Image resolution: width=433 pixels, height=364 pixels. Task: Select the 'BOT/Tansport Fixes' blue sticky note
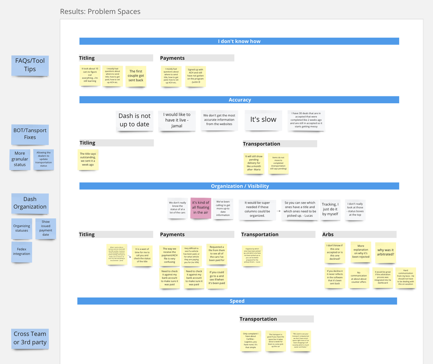pyautogui.click(x=30, y=134)
